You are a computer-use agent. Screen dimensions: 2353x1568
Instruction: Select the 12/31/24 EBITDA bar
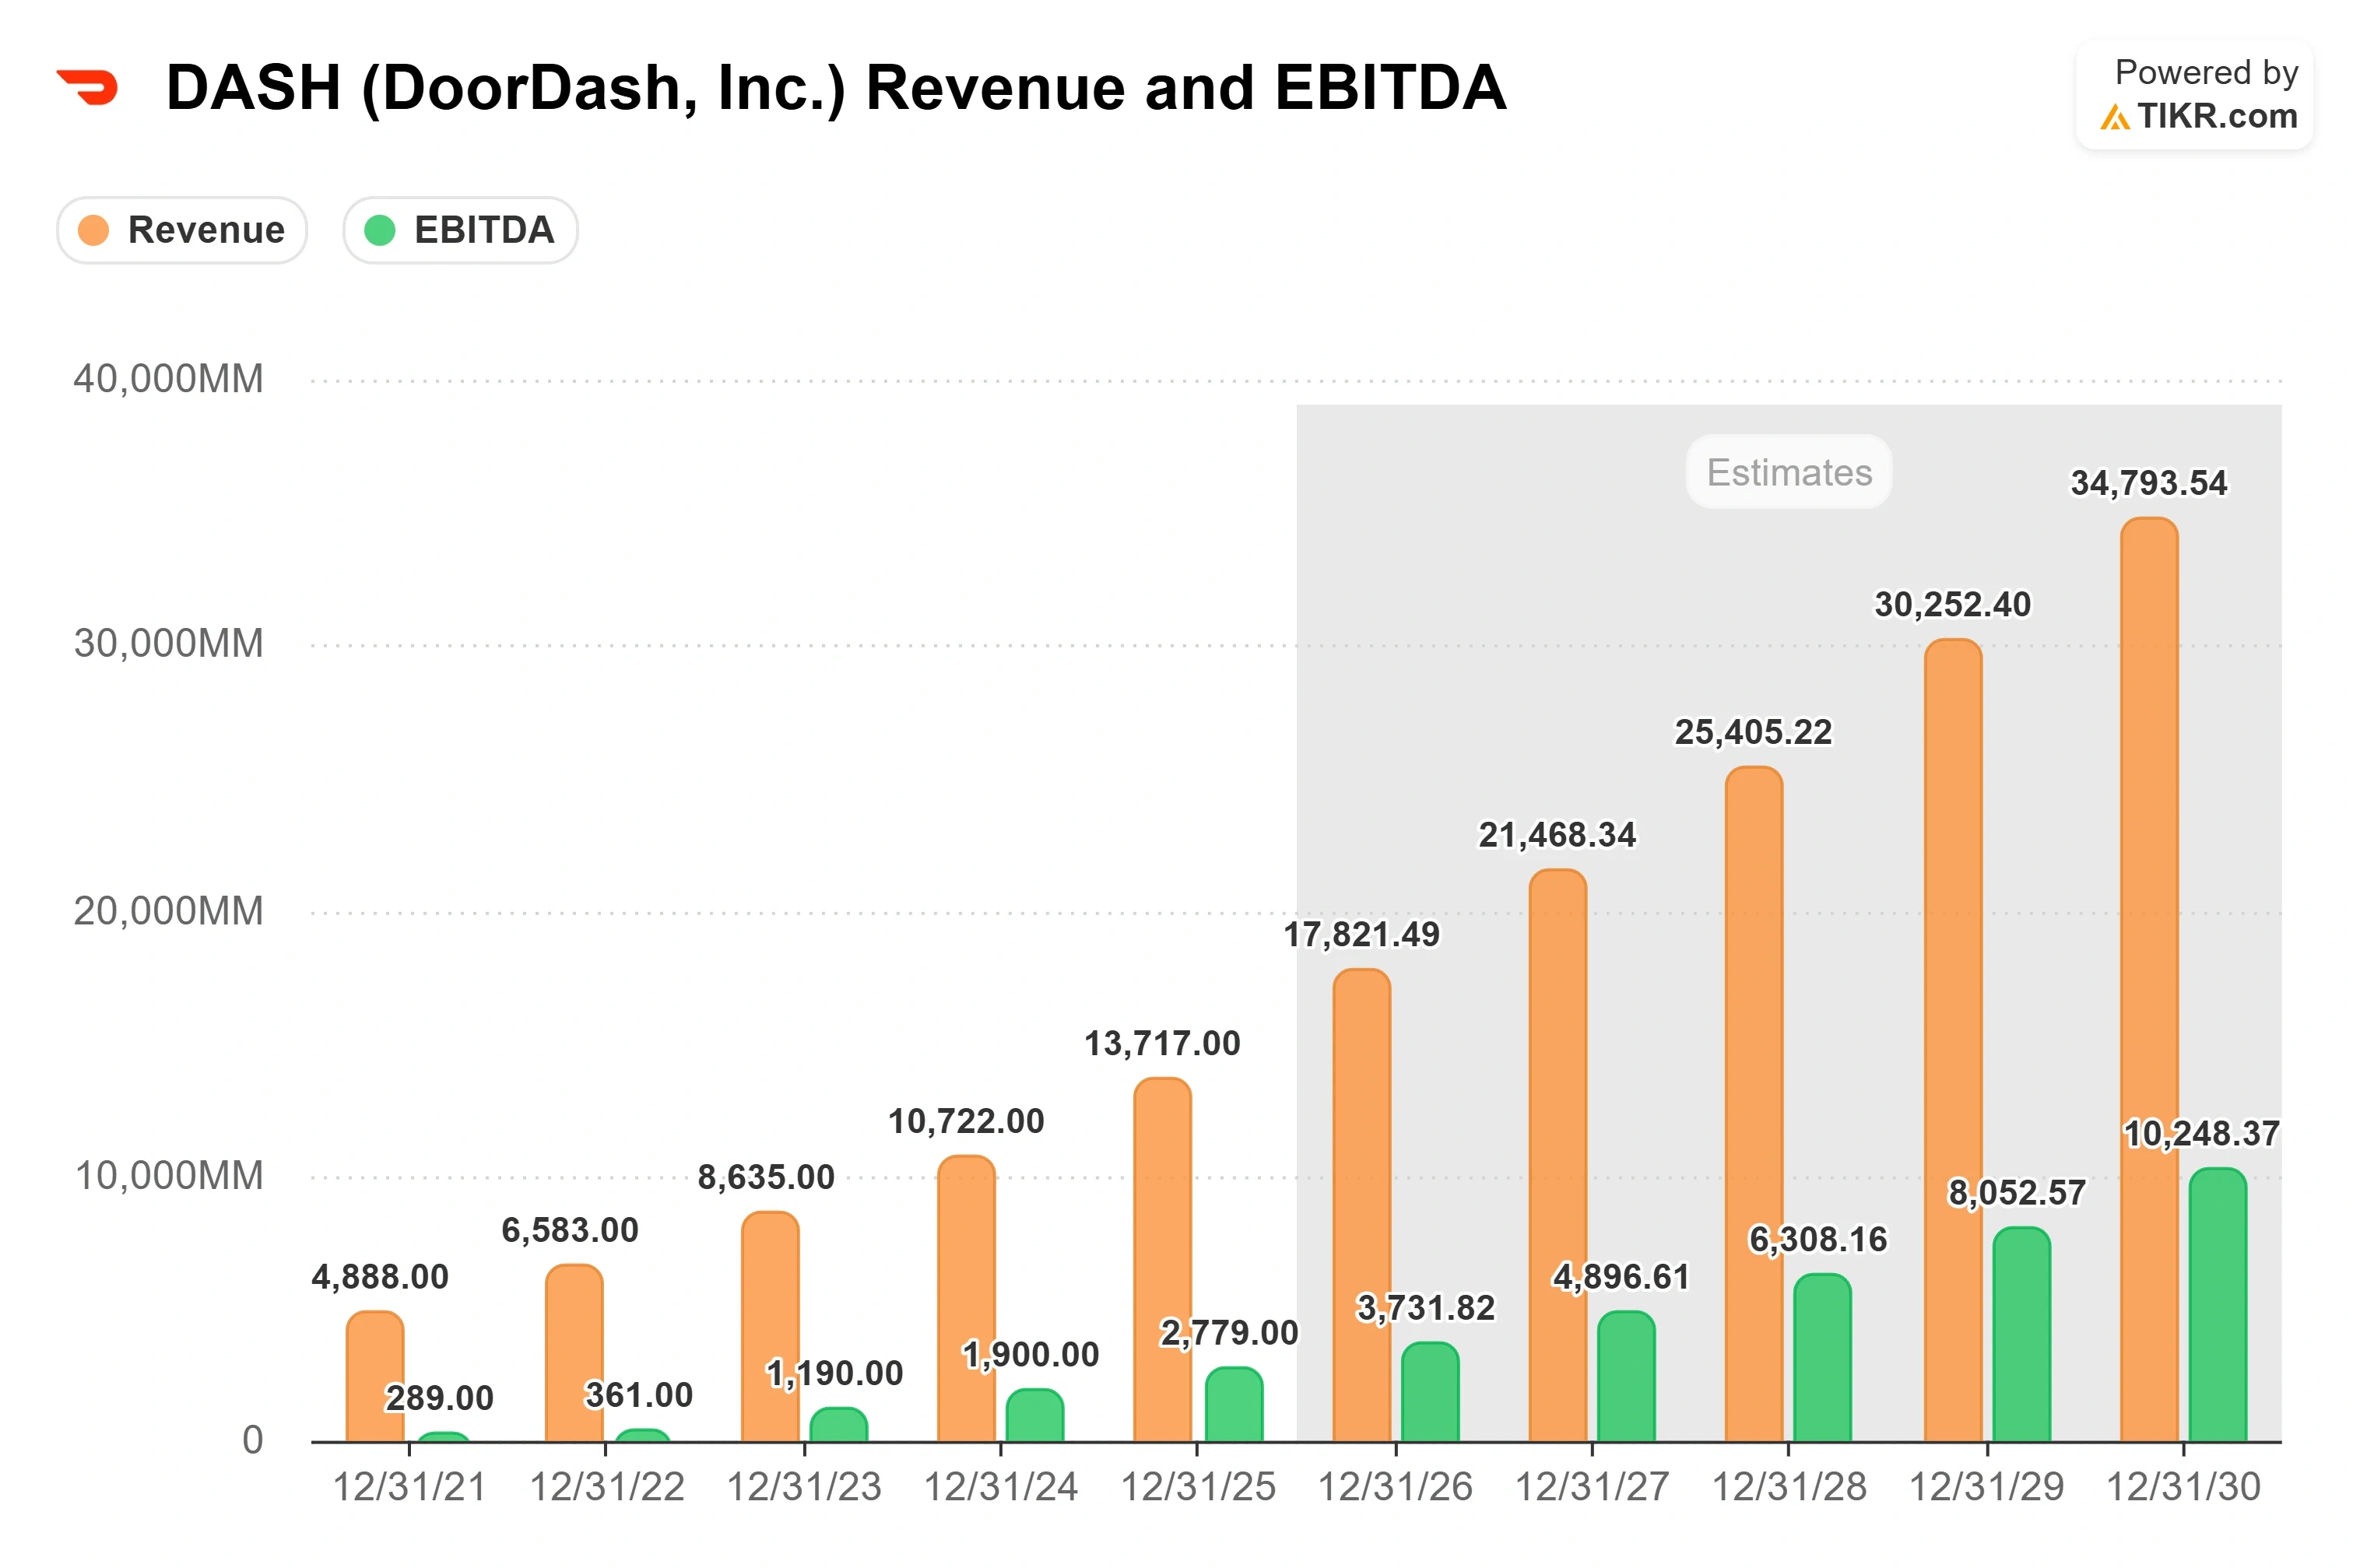coord(1034,1415)
